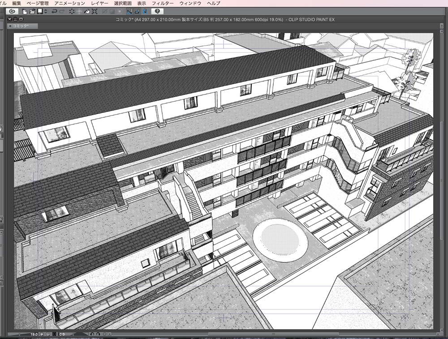Rotate the canvas left via the rotation icon

tap(93, 334)
